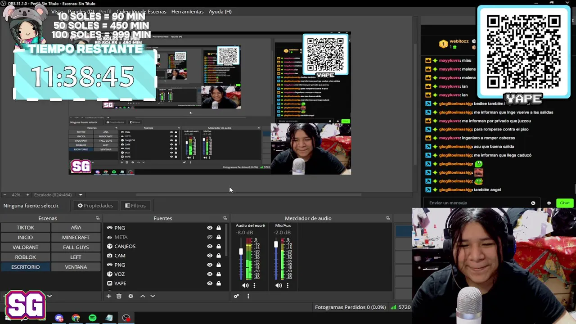Image resolution: width=576 pixels, height=324 pixels.
Task: Mute the Mic/Aux speaker icon
Action: [279, 285]
